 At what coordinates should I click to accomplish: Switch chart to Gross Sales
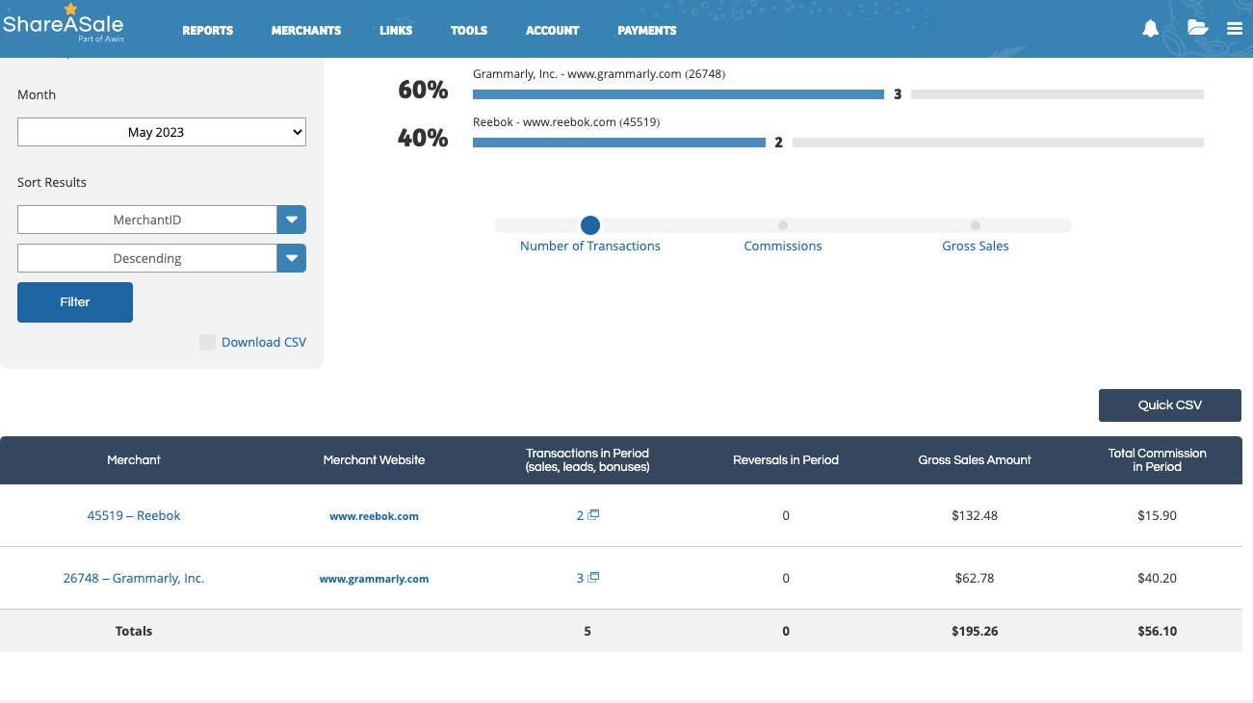[x=976, y=225]
